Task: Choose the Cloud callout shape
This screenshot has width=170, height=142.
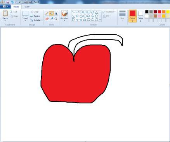Action: click(x=96, y=20)
